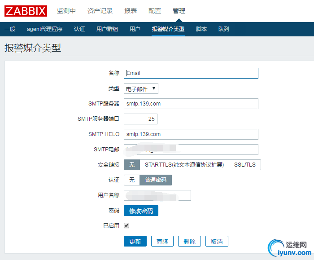Open the 认证 submenu tab
Image resolution: width=314 pixels, height=260 pixels.
(79, 29)
